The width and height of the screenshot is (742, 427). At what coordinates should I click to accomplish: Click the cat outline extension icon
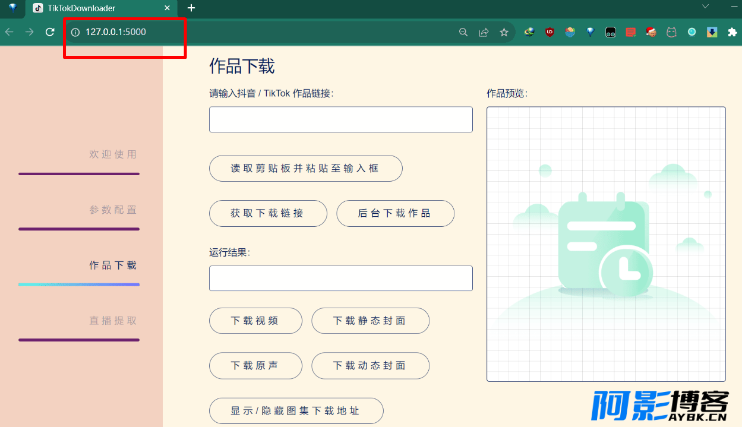(671, 32)
